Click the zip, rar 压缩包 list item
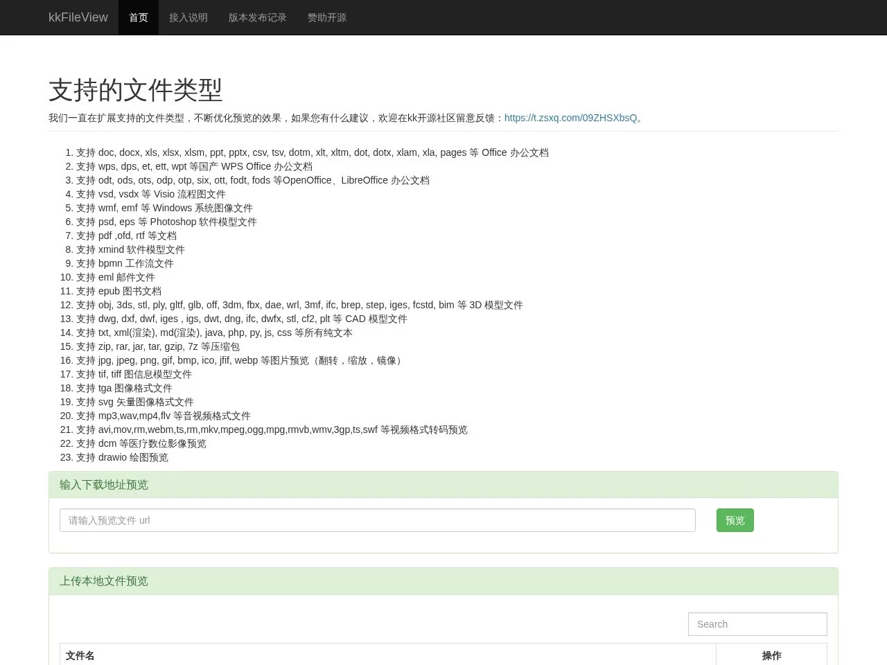This screenshot has width=887, height=665. pos(157,346)
